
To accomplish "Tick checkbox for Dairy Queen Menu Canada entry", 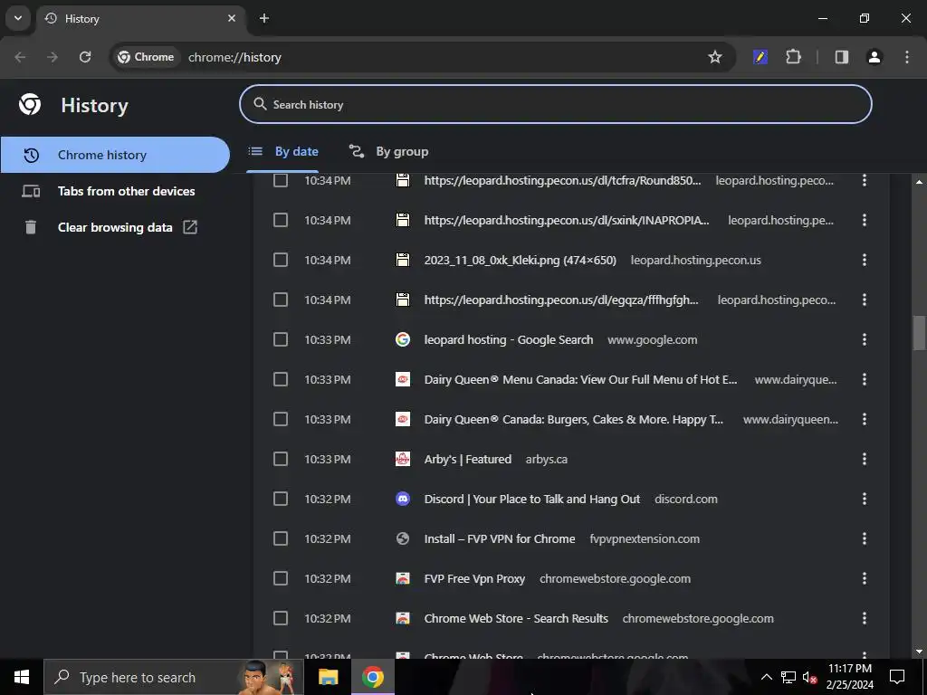I will click(x=281, y=379).
